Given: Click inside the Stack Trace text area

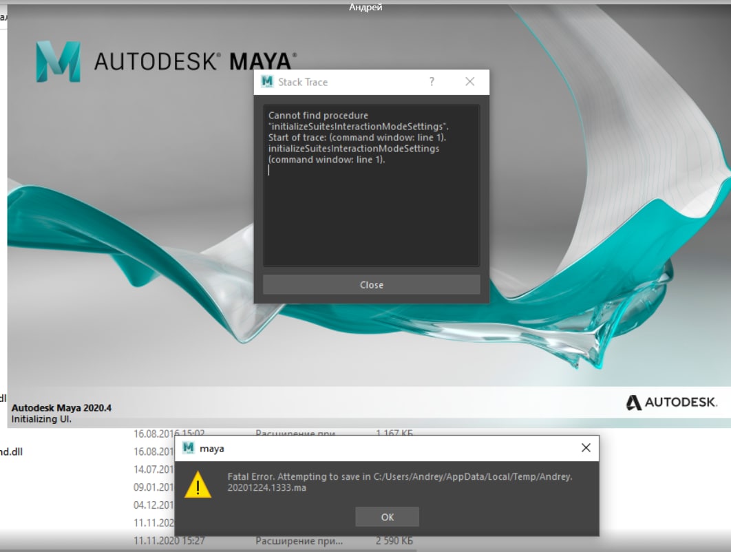Looking at the screenshot, I should pos(371,186).
